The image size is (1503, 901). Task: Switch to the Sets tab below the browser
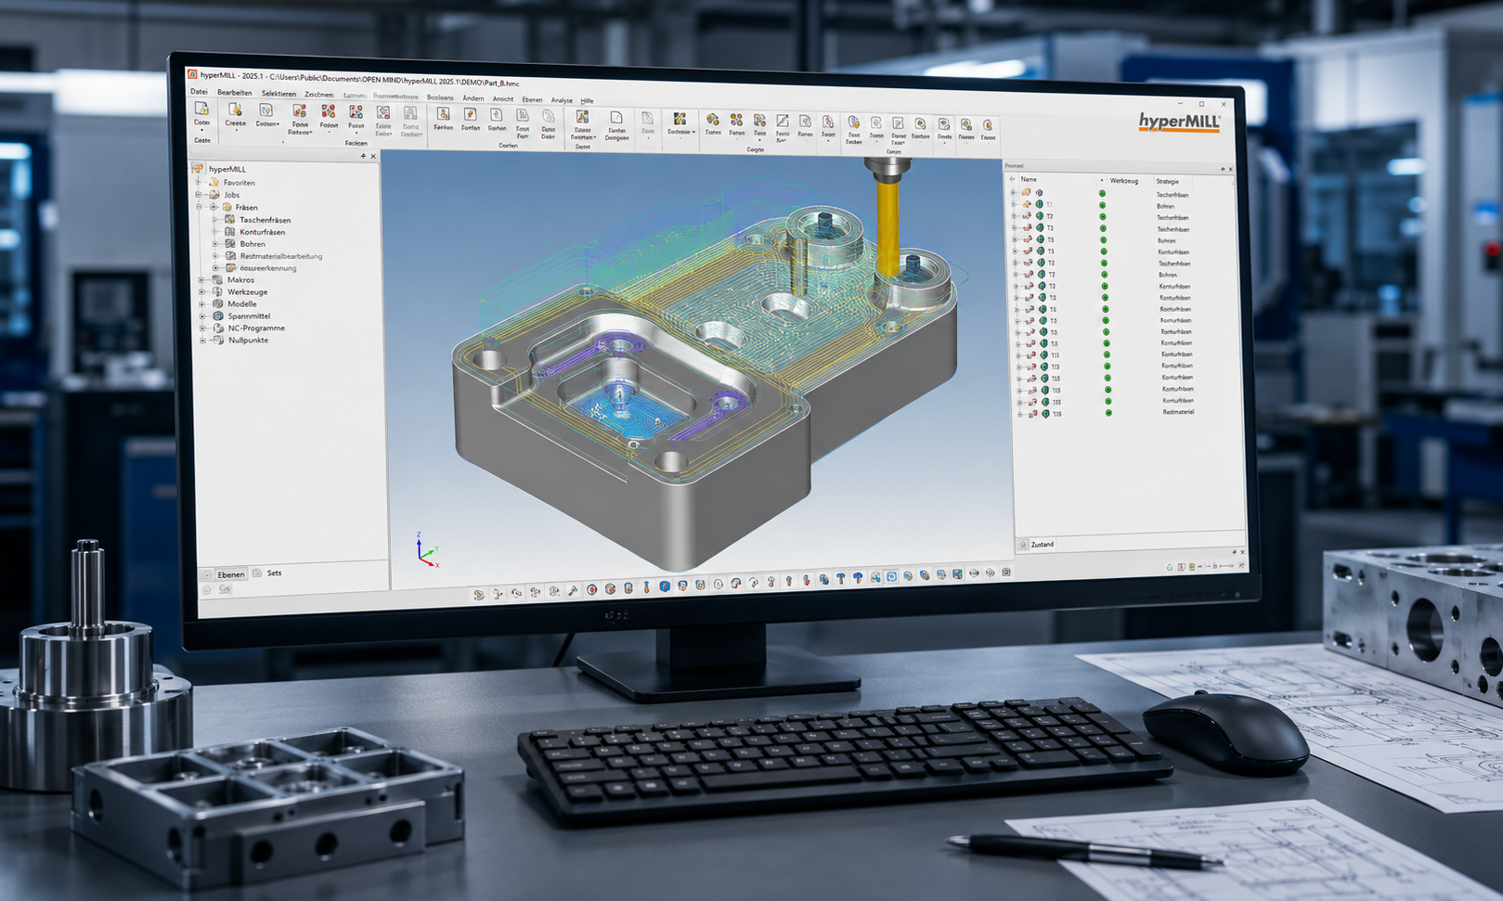pyautogui.click(x=274, y=573)
